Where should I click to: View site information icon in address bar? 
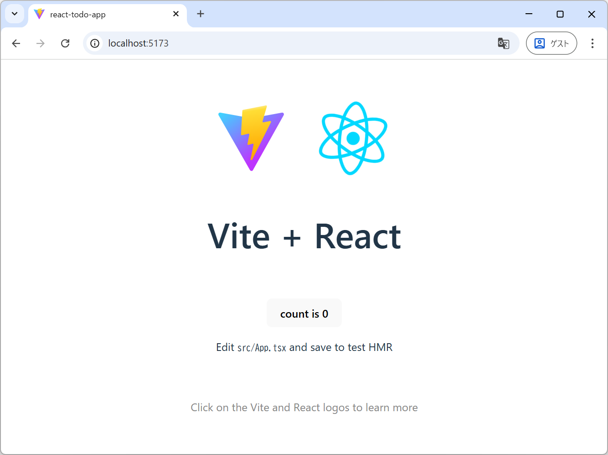[95, 43]
